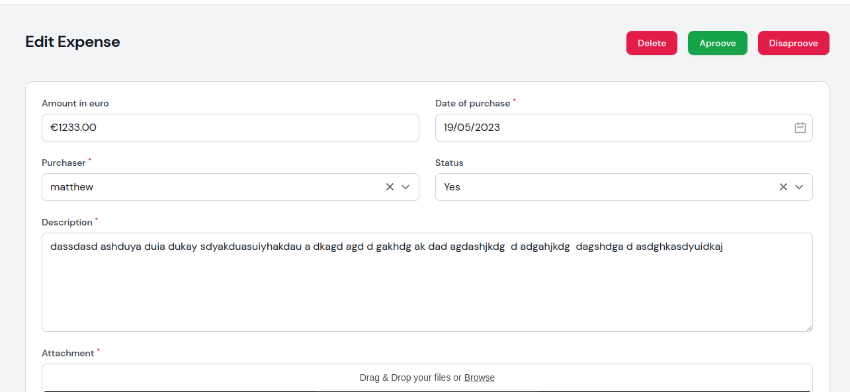The height and width of the screenshot is (392, 850).
Task: Delete this expense
Action: [652, 43]
